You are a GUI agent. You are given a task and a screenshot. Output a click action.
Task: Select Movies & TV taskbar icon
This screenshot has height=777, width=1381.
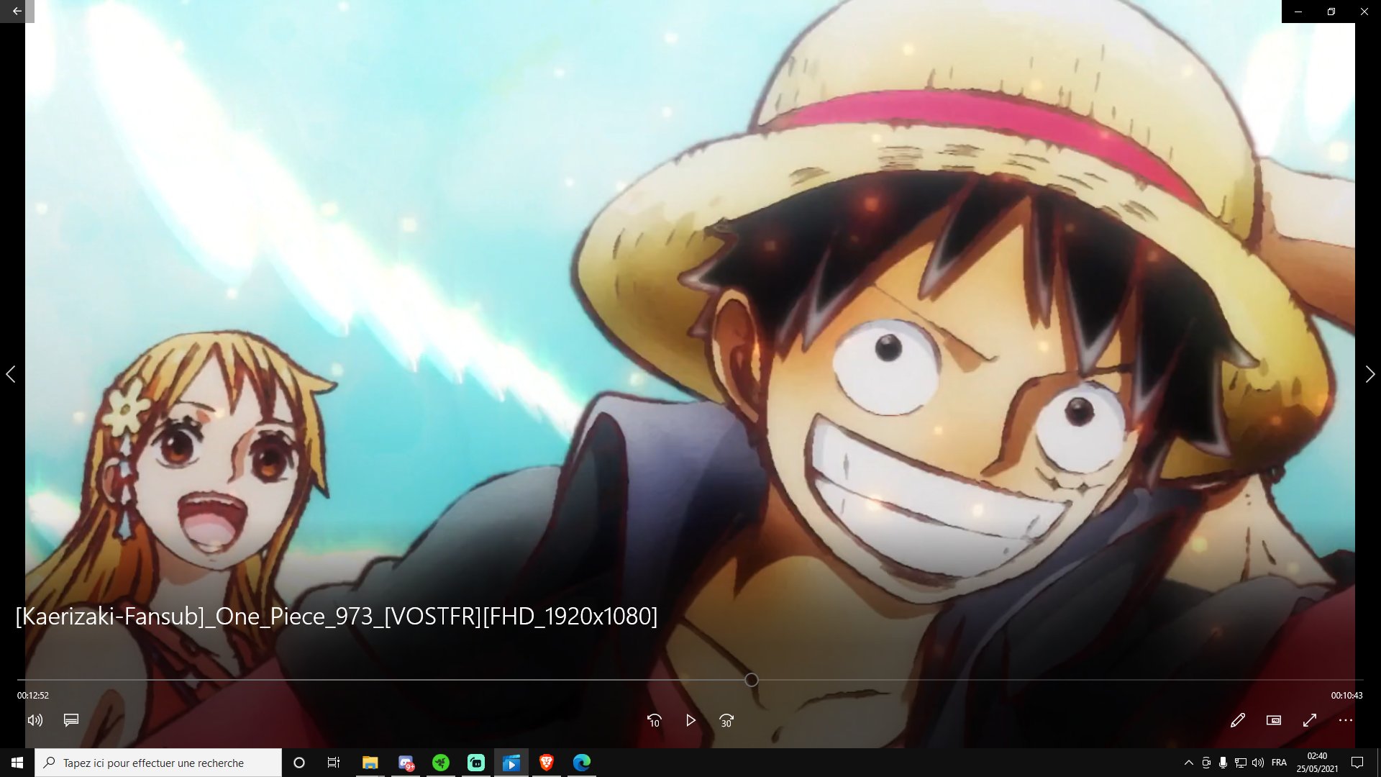(x=511, y=763)
